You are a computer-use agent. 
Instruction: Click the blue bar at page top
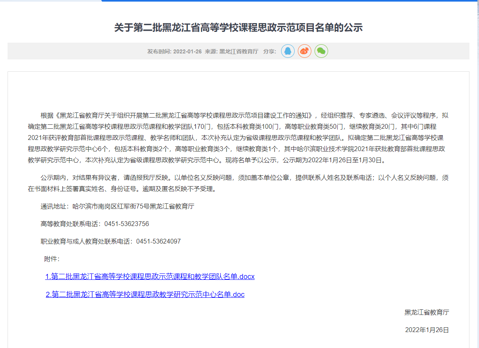pos(290,1)
